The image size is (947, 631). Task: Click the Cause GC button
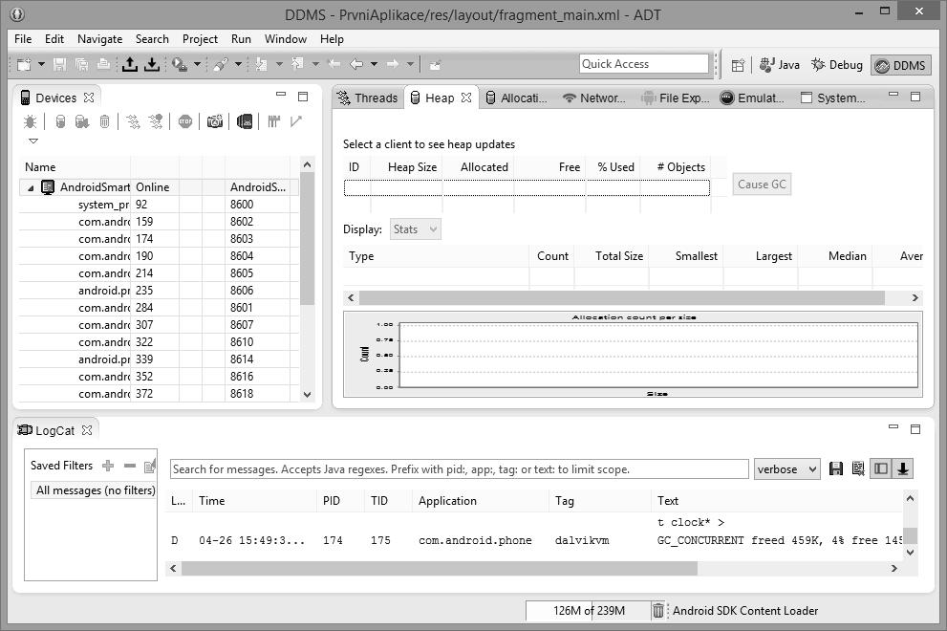point(762,185)
